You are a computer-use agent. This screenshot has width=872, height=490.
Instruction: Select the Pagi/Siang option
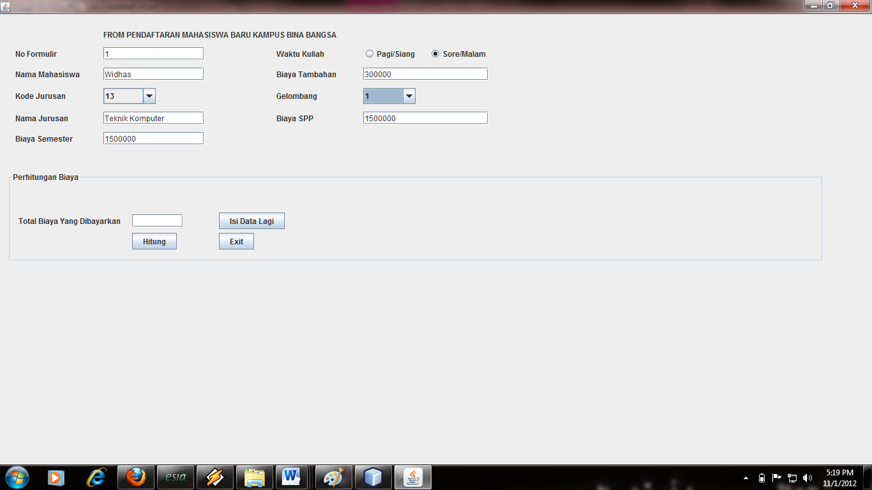tap(369, 54)
